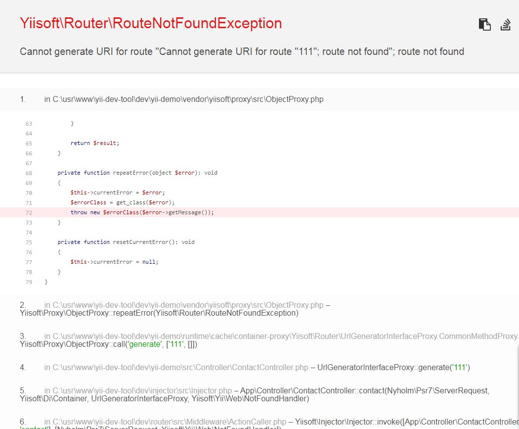Collapse stack frame 1 ObjectProxy.php header
The image size is (519, 429).
259,99
